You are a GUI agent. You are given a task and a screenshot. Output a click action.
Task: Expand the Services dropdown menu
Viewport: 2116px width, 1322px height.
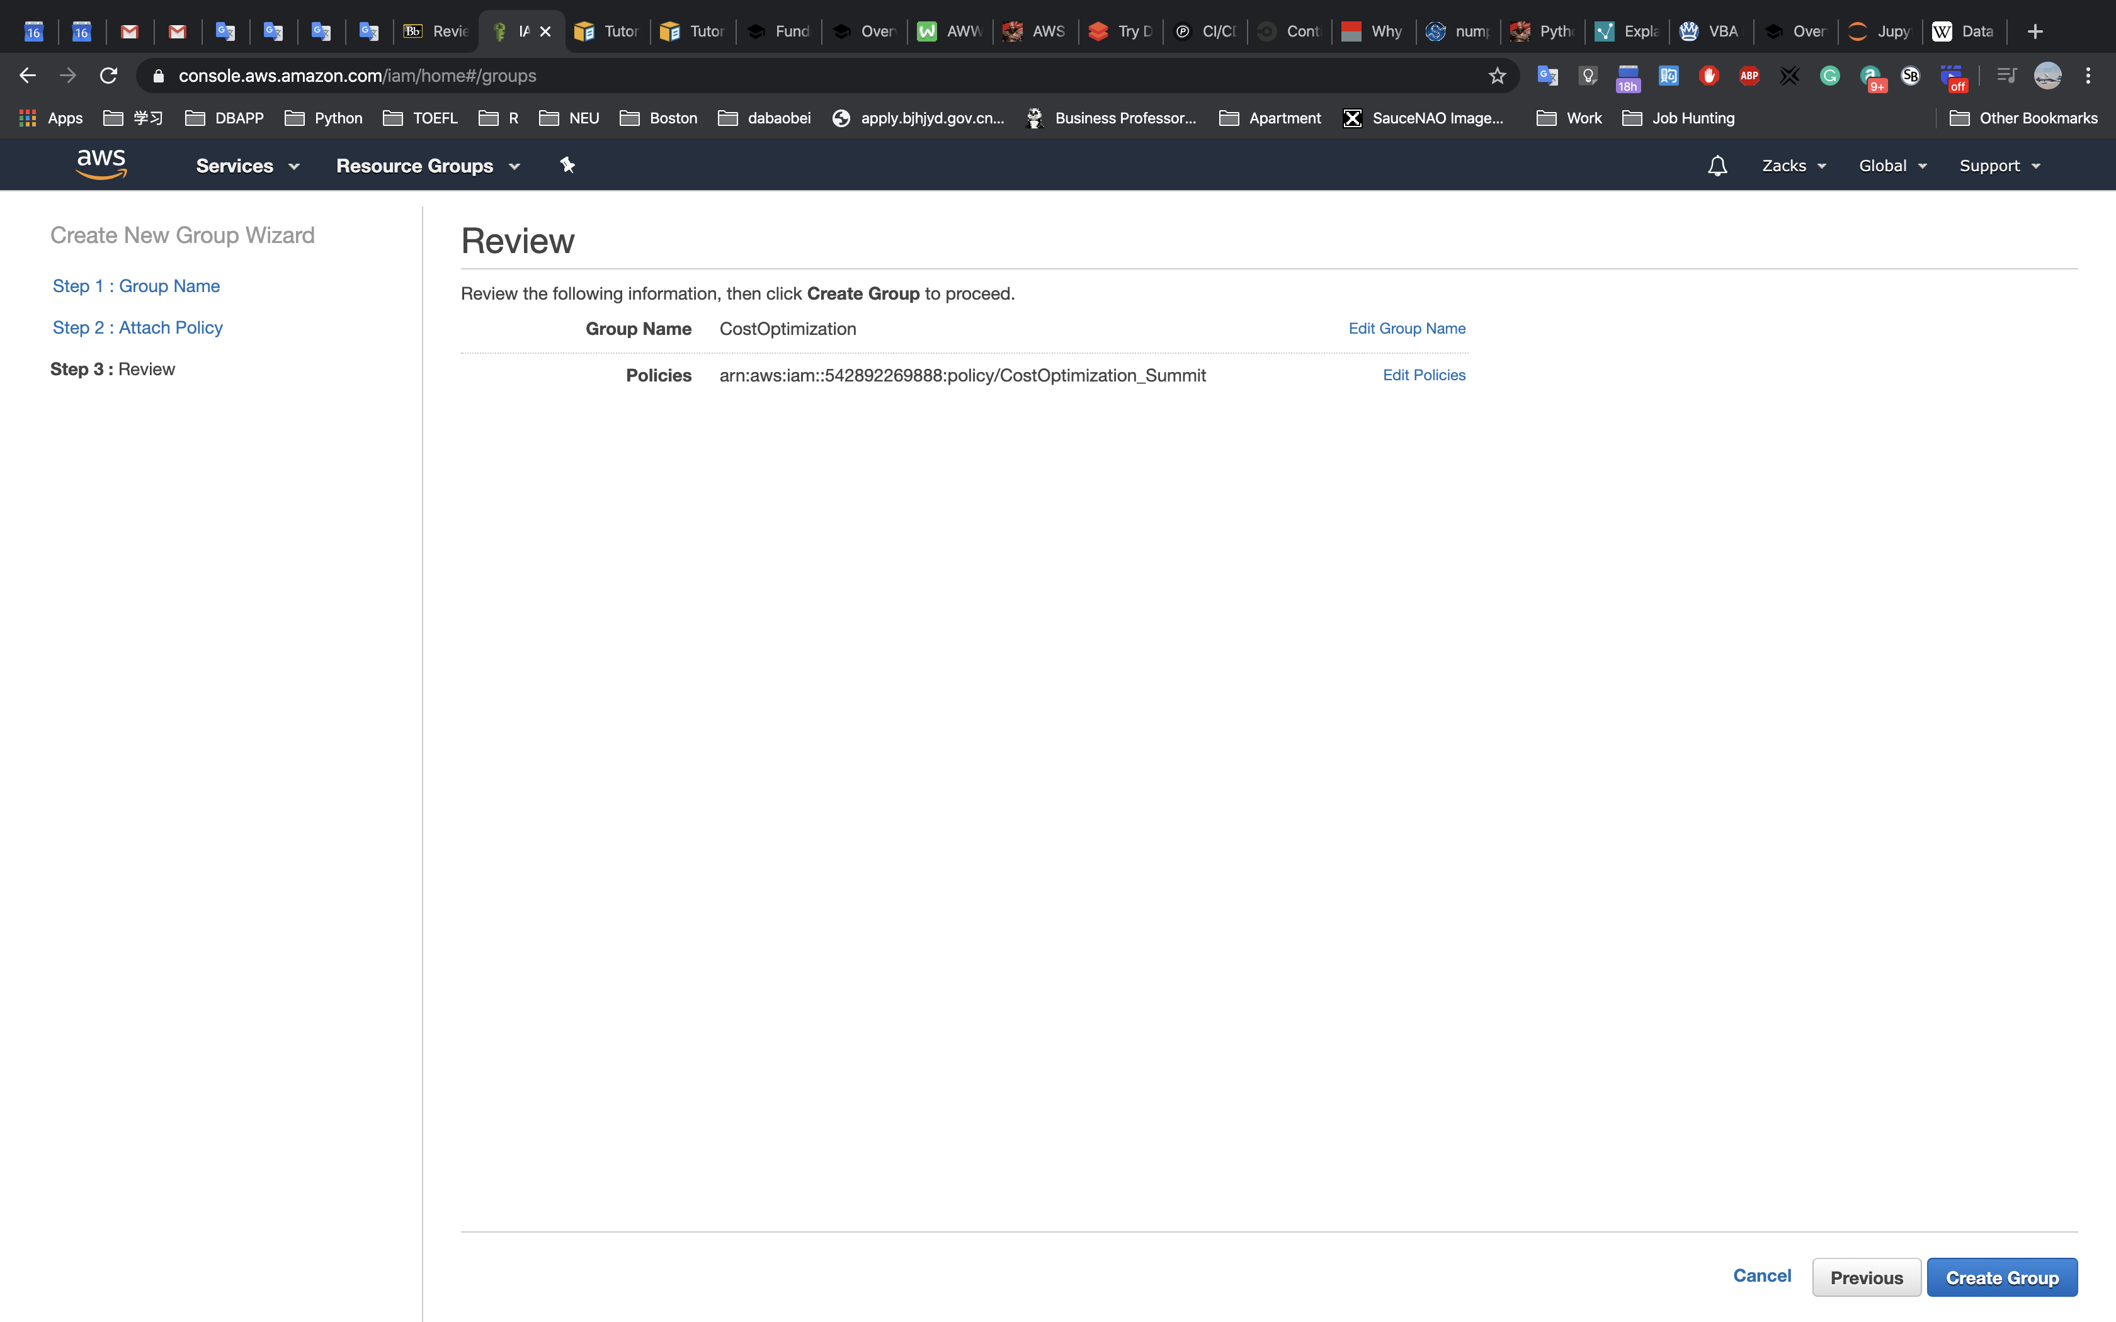pyautogui.click(x=247, y=166)
